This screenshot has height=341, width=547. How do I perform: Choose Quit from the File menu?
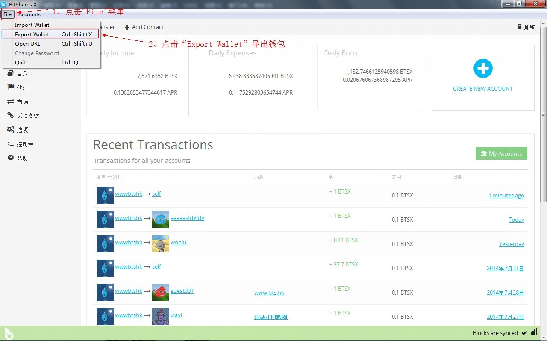[x=20, y=62]
